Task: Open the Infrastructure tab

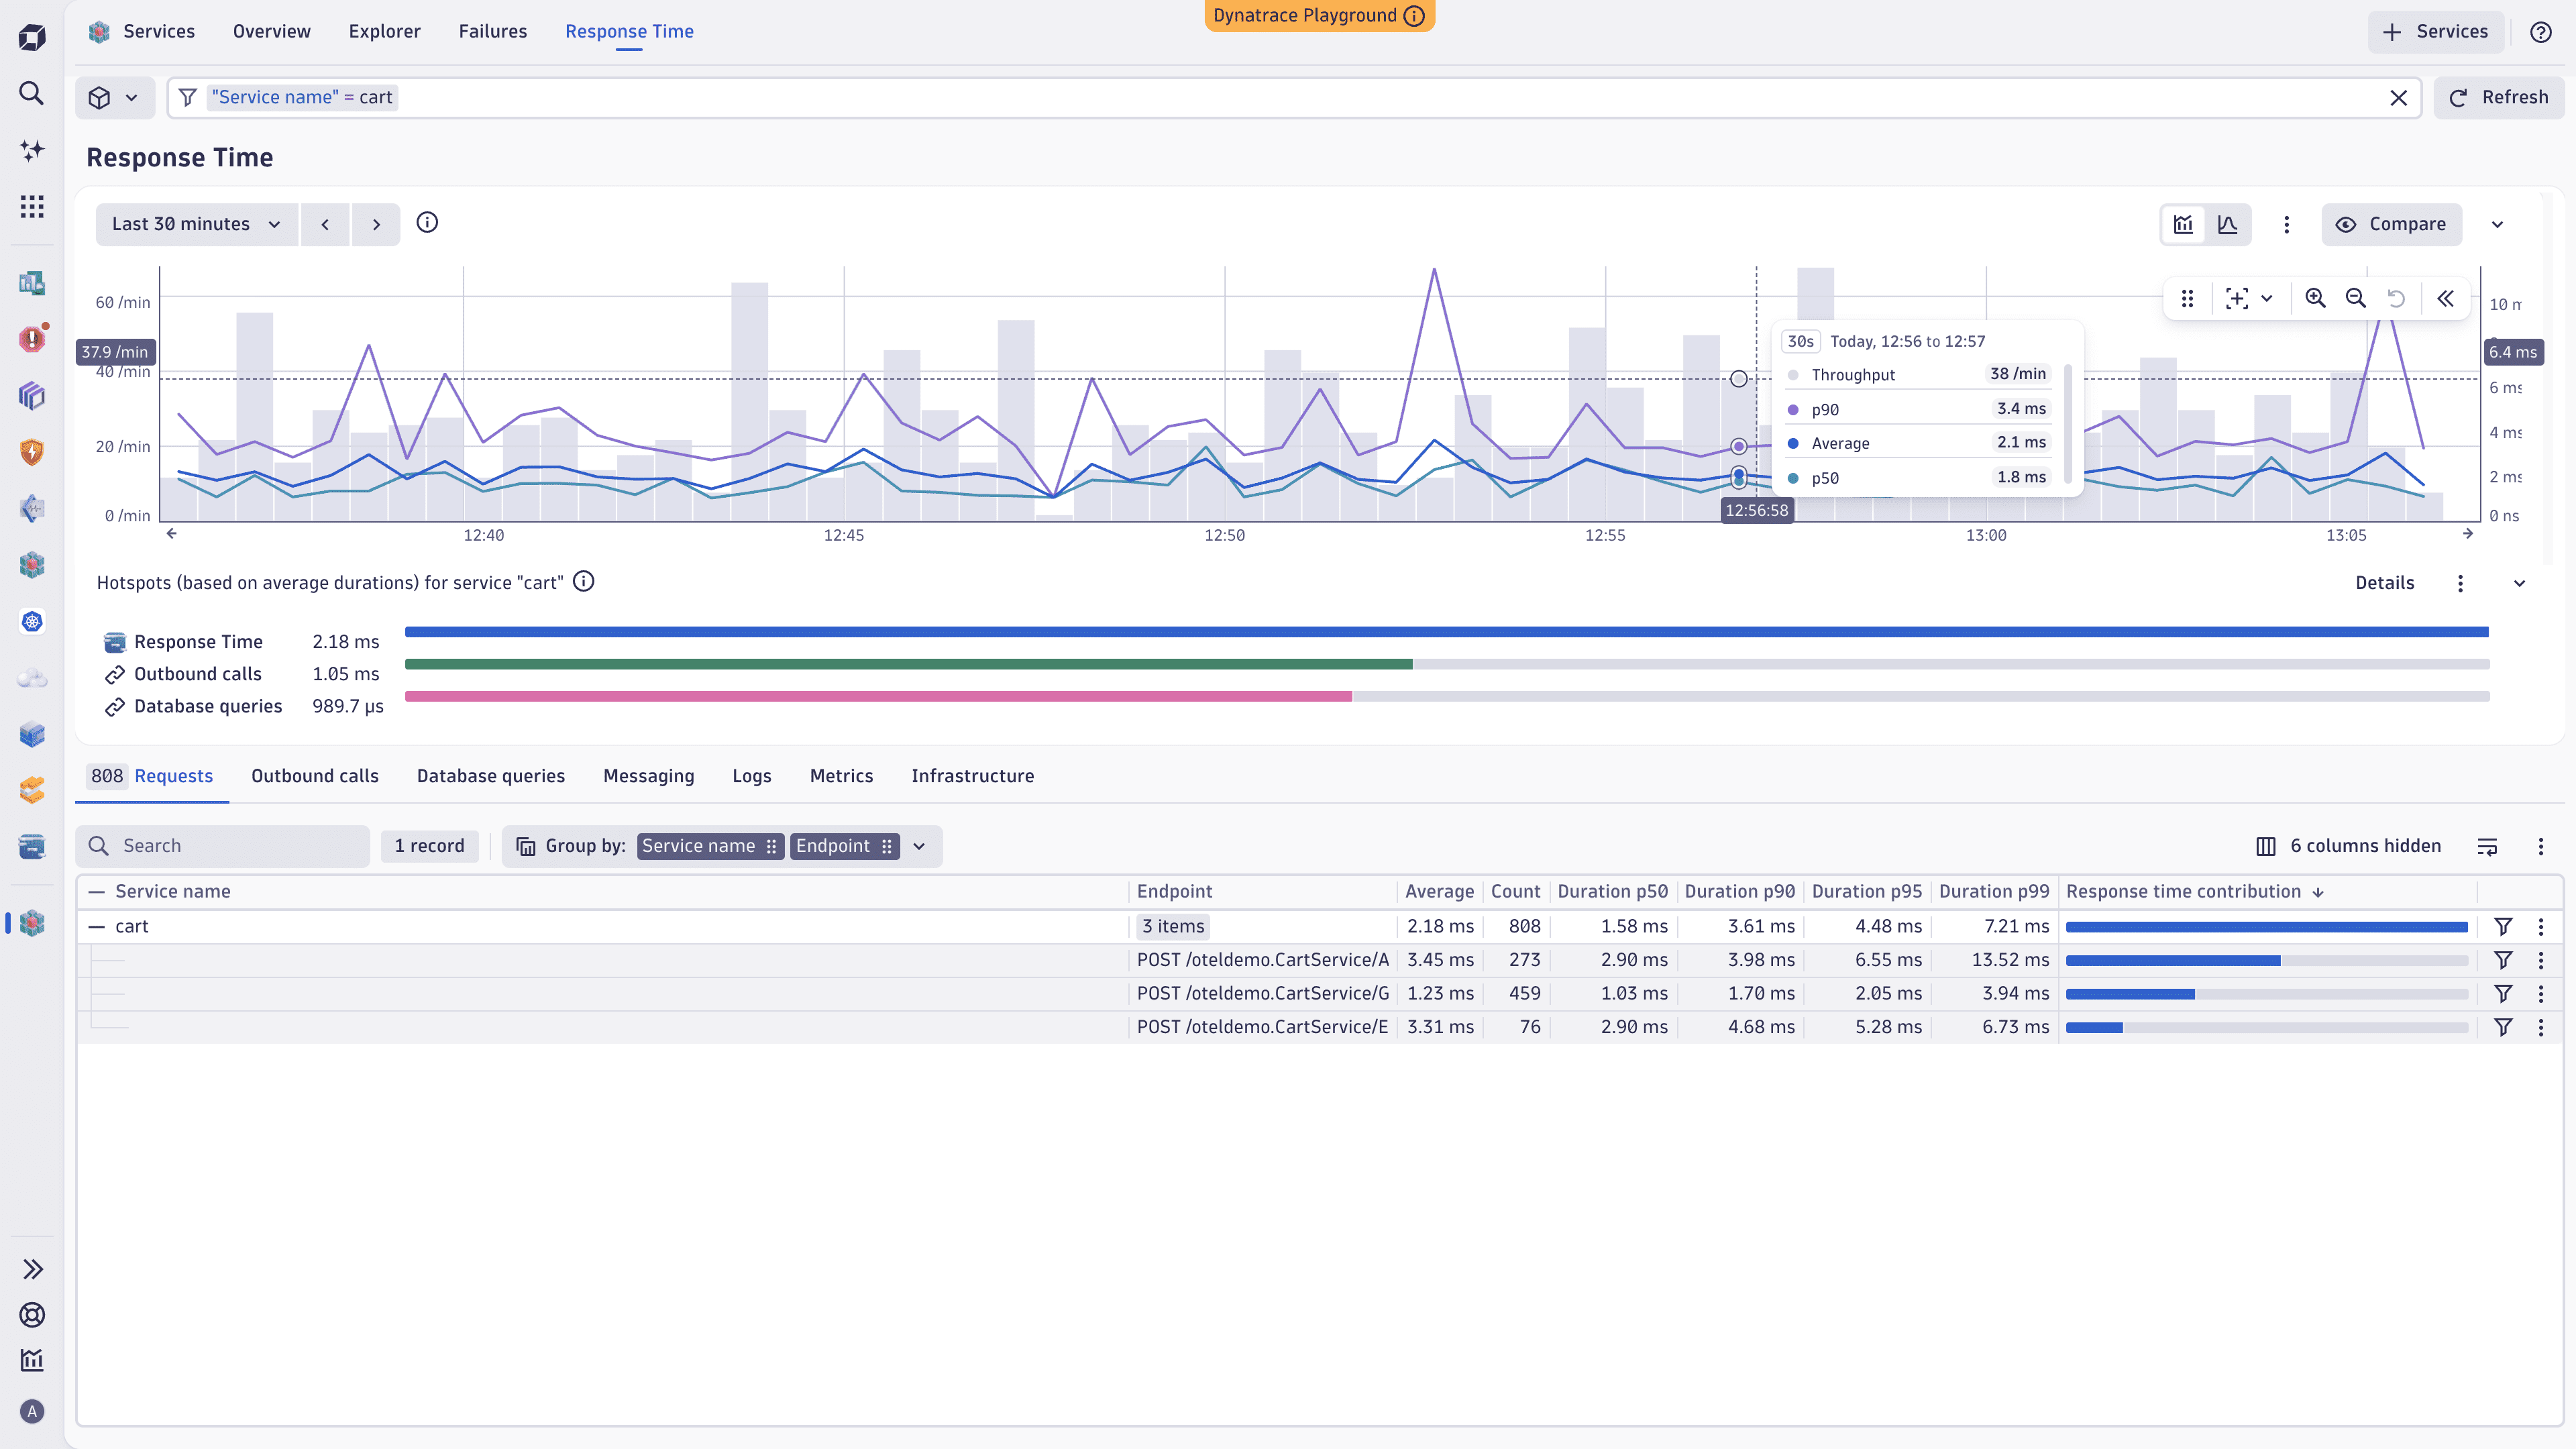Action: (x=972, y=776)
